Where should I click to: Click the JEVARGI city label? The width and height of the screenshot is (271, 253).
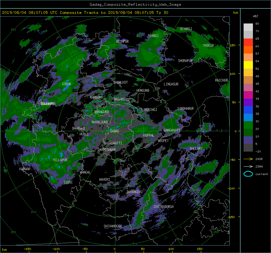[186, 29]
